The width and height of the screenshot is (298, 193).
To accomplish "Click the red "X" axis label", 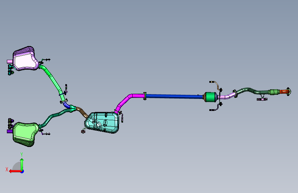I will click(x=7, y=169).
